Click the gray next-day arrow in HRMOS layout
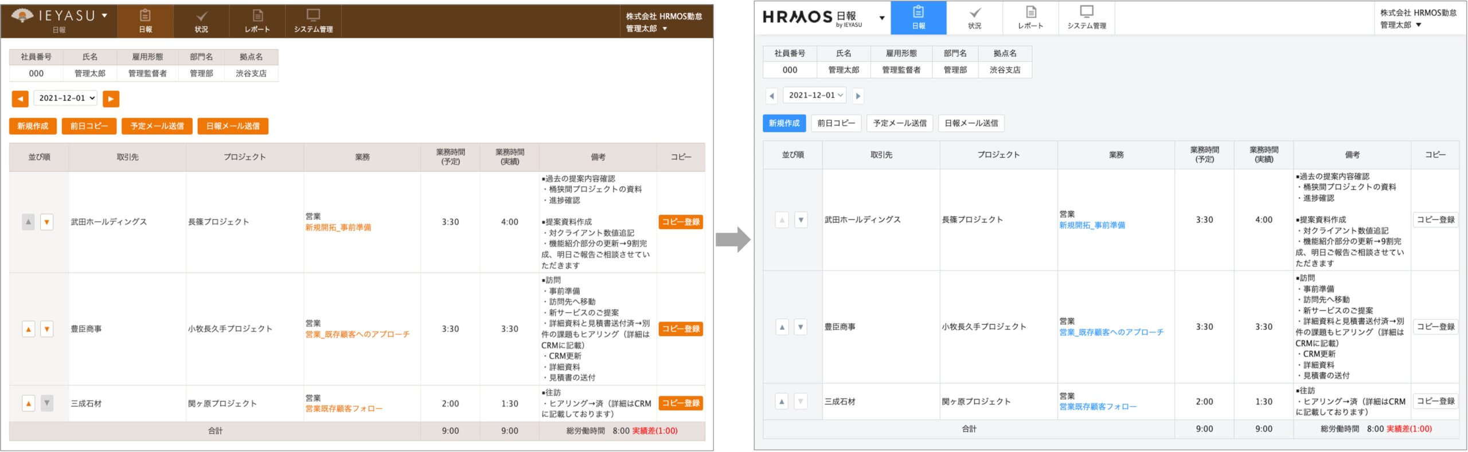 coord(858,96)
